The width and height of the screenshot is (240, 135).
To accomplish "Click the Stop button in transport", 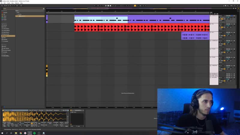I will click(x=108, y=6).
